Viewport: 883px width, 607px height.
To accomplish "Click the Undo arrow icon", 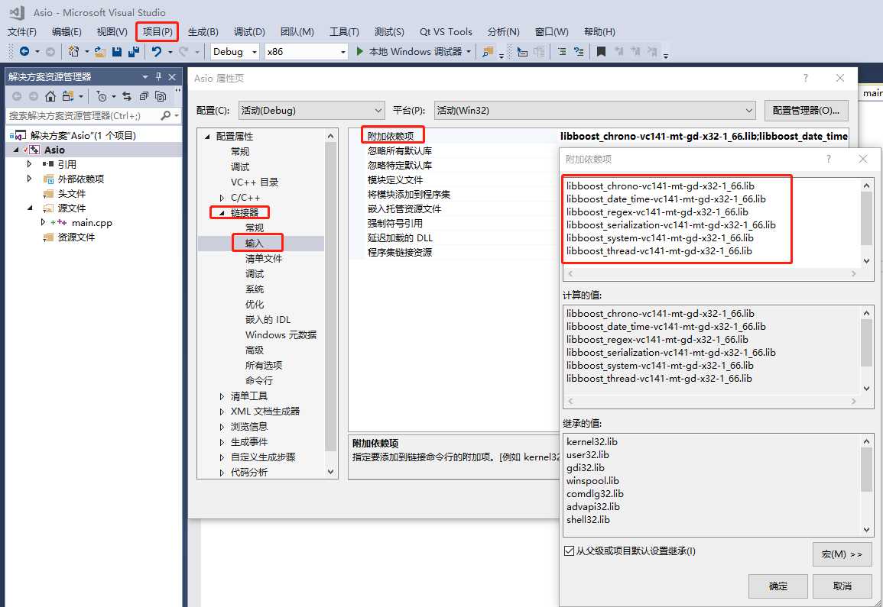I will coord(157,52).
